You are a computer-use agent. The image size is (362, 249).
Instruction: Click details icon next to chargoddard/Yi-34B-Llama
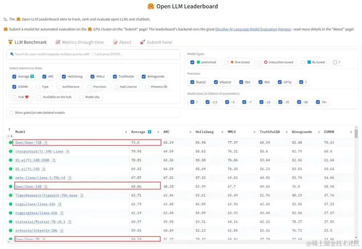[67, 151]
